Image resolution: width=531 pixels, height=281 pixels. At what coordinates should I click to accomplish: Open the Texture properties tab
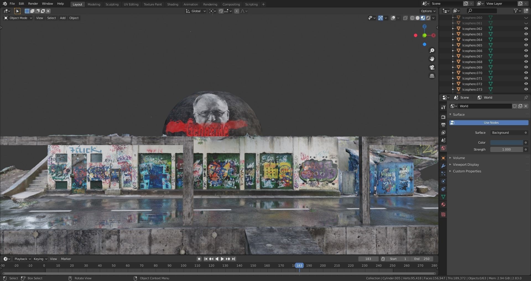[443, 214]
